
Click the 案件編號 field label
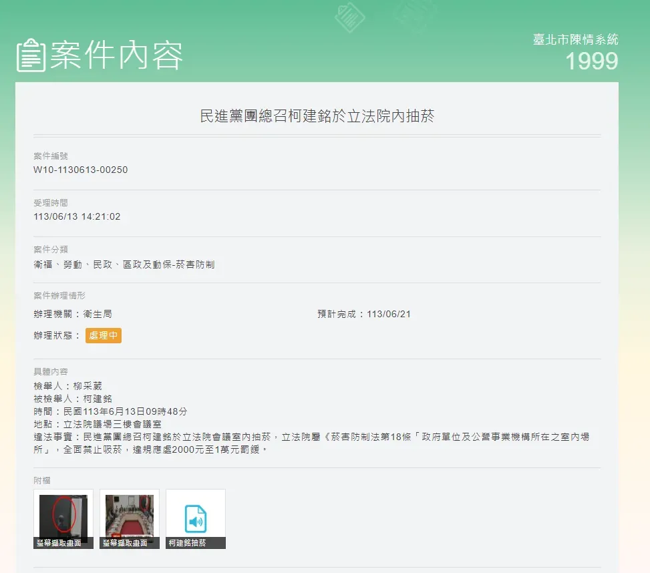click(51, 156)
